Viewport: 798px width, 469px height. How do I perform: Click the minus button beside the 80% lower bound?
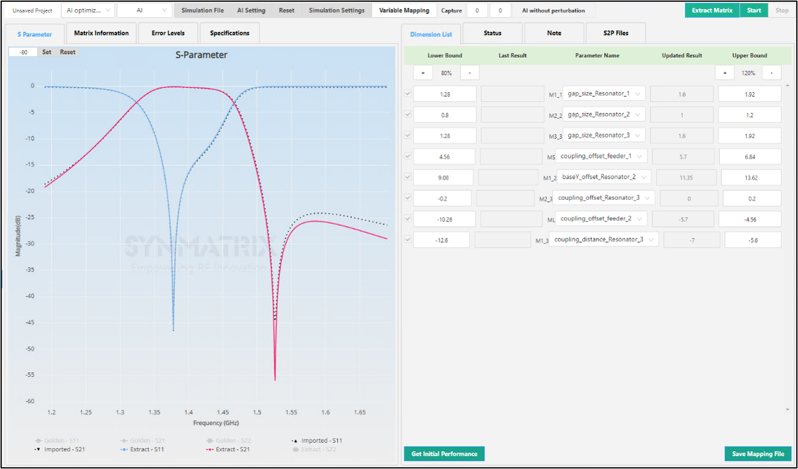470,73
